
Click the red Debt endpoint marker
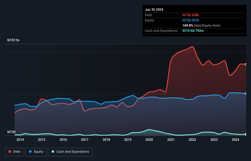click(246, 64)
